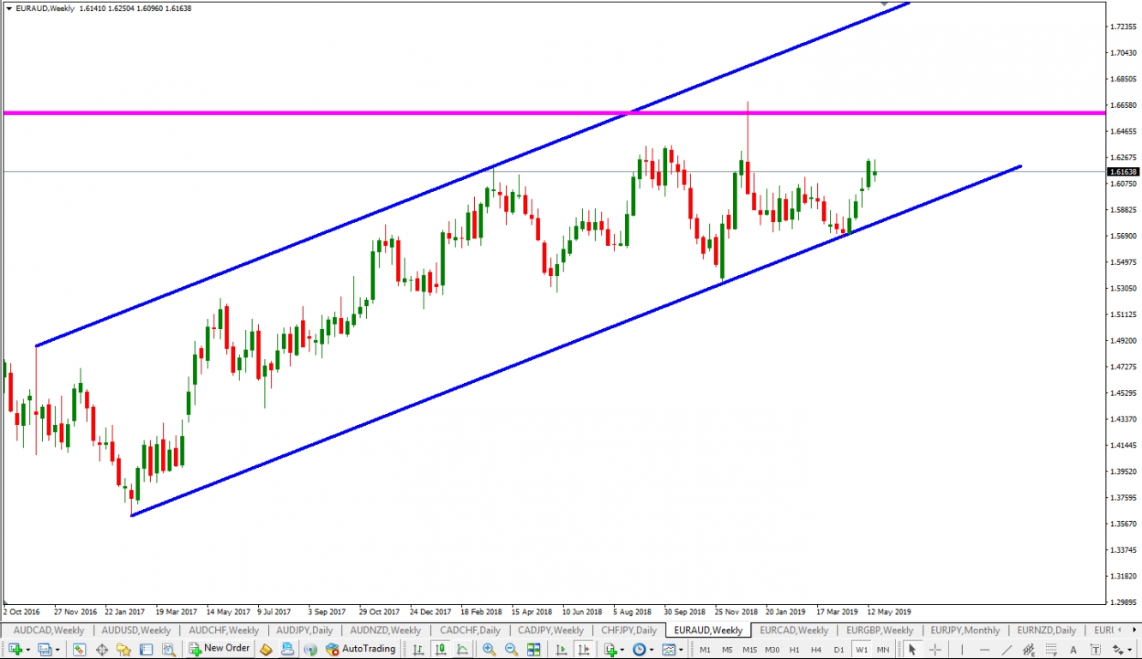Select the Text Label tool
This screenshot has width=1142, height=659.
pyautogui.click(x=1096, y=649)
